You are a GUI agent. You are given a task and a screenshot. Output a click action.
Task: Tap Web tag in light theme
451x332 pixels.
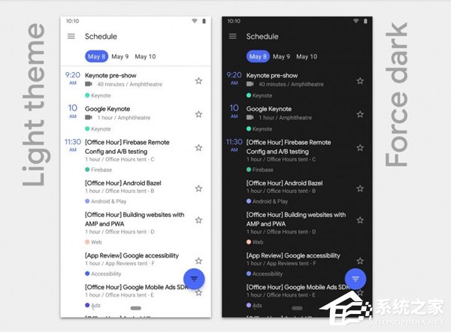[93, 242]
